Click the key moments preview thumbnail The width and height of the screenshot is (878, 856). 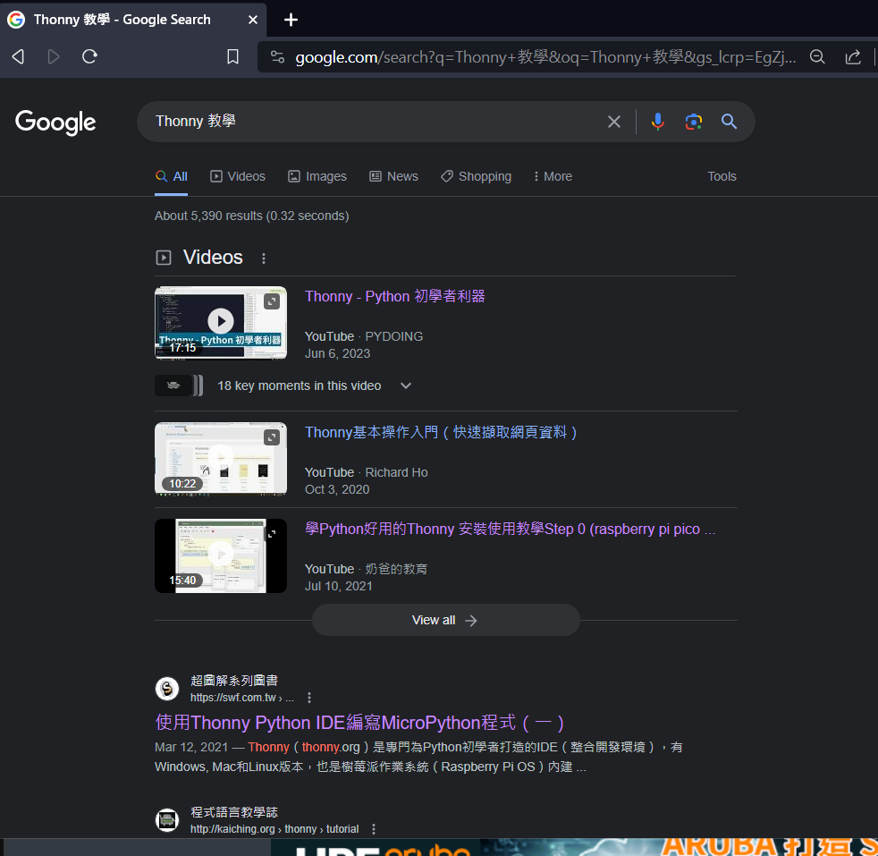pyautogui.click(x=179, y=386)
